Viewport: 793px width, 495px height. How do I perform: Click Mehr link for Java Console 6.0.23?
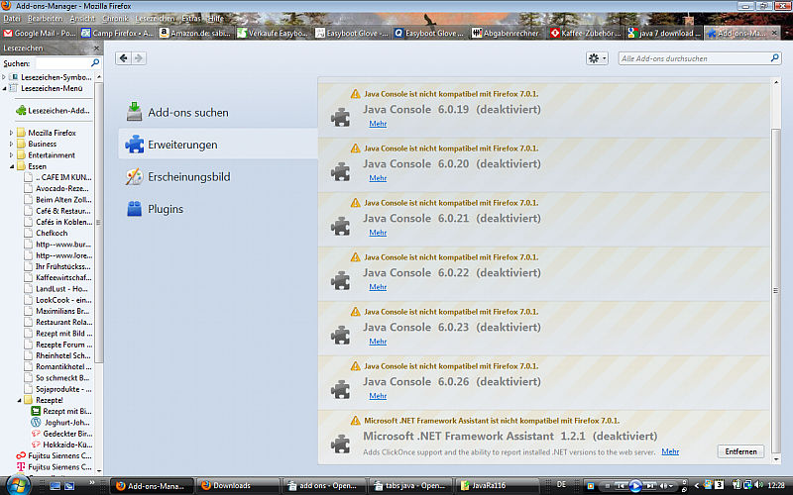click(x=378, y=342)
